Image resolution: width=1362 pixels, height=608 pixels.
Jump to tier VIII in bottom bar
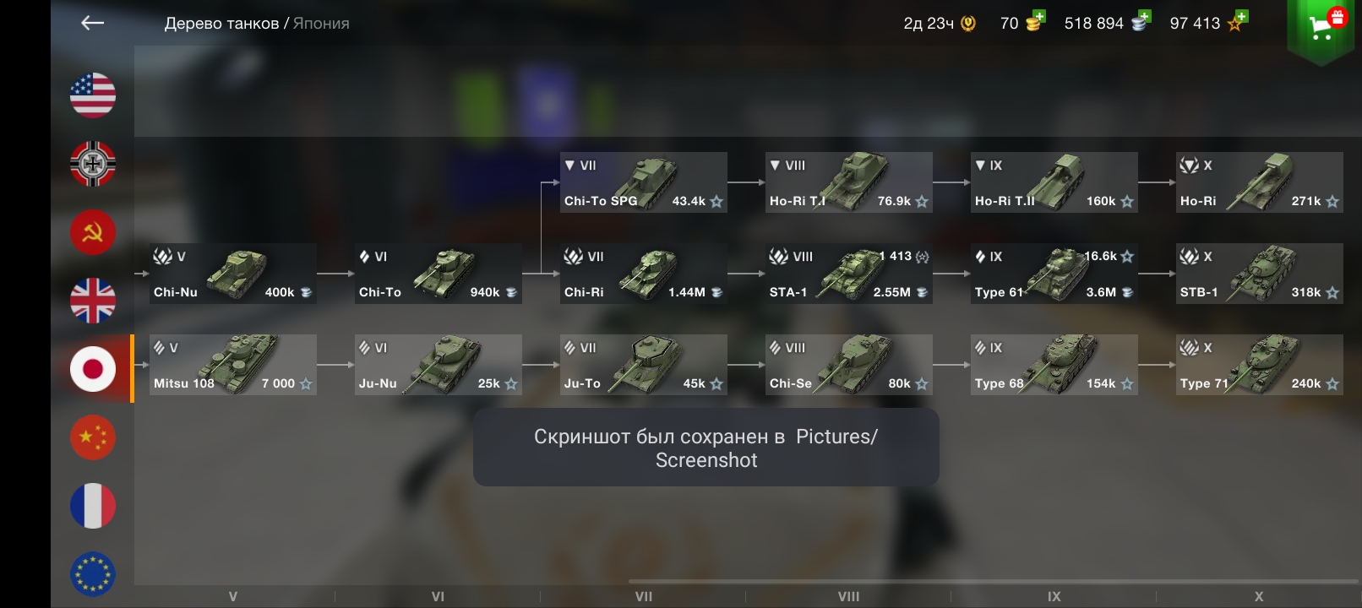pos(849,596)
